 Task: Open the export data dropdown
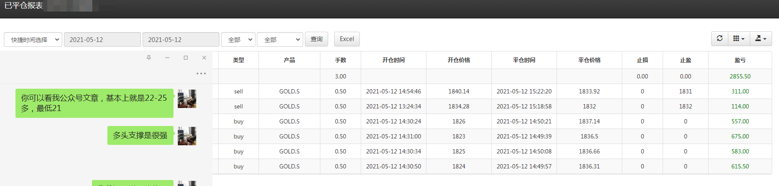(761, 39)
